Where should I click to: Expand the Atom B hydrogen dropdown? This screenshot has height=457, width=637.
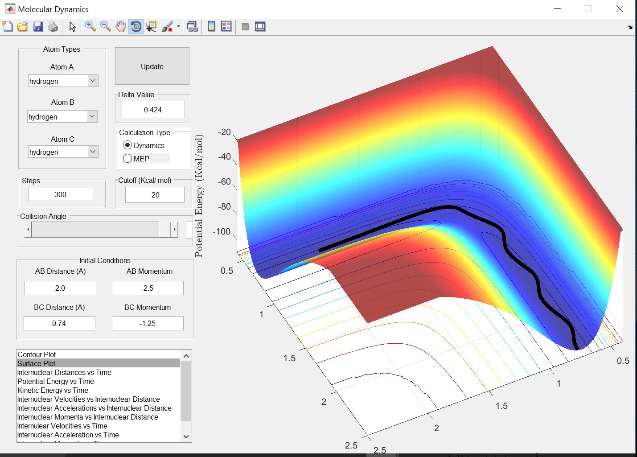[x=92, y=117]
